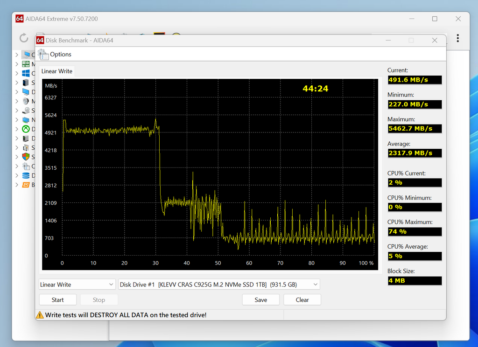Expand the Storage drive node chevron

[x=17, y=111]
